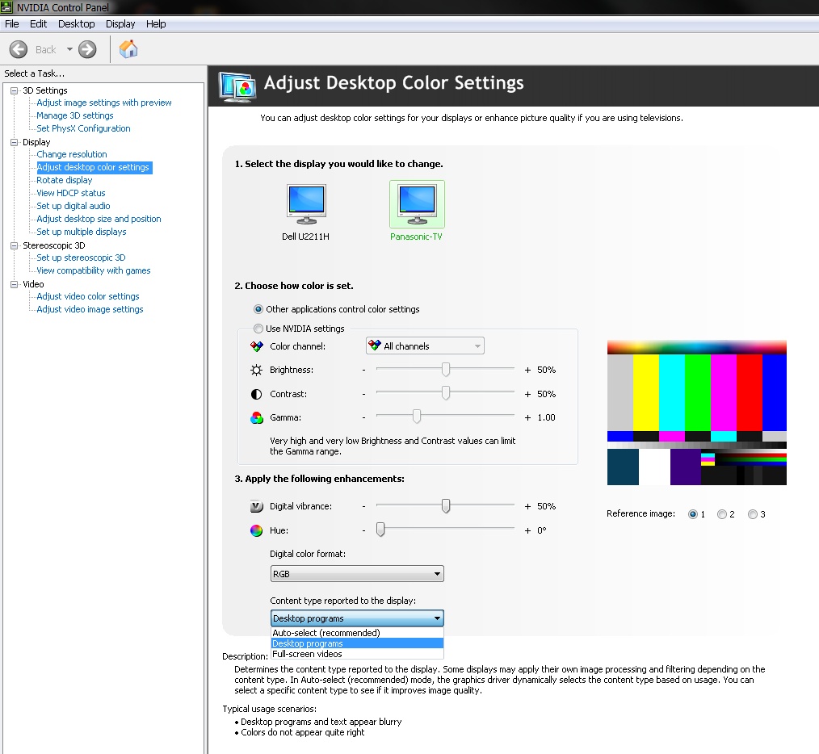Open Adjust video color settings
This screenshot has height=754, width=819.
88,296
